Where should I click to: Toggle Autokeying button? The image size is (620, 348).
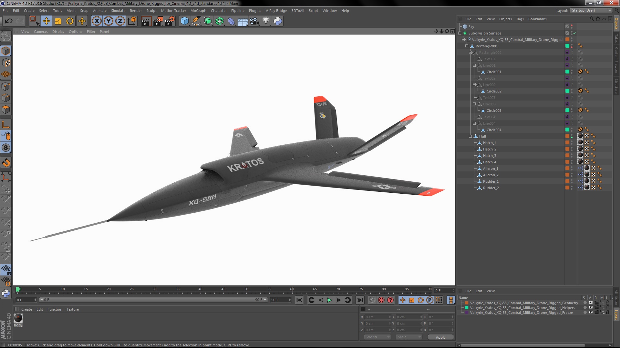381,300
